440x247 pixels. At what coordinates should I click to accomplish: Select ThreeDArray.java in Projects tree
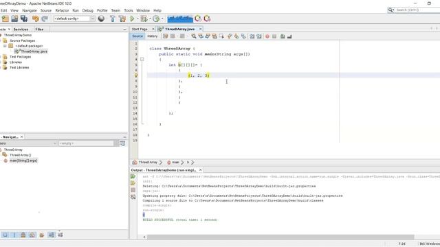coord(34,51)
